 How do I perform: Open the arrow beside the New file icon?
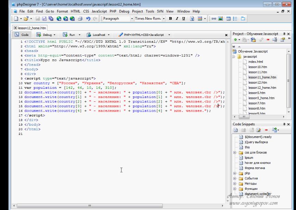pyautogui.click(x=21, y=19)
